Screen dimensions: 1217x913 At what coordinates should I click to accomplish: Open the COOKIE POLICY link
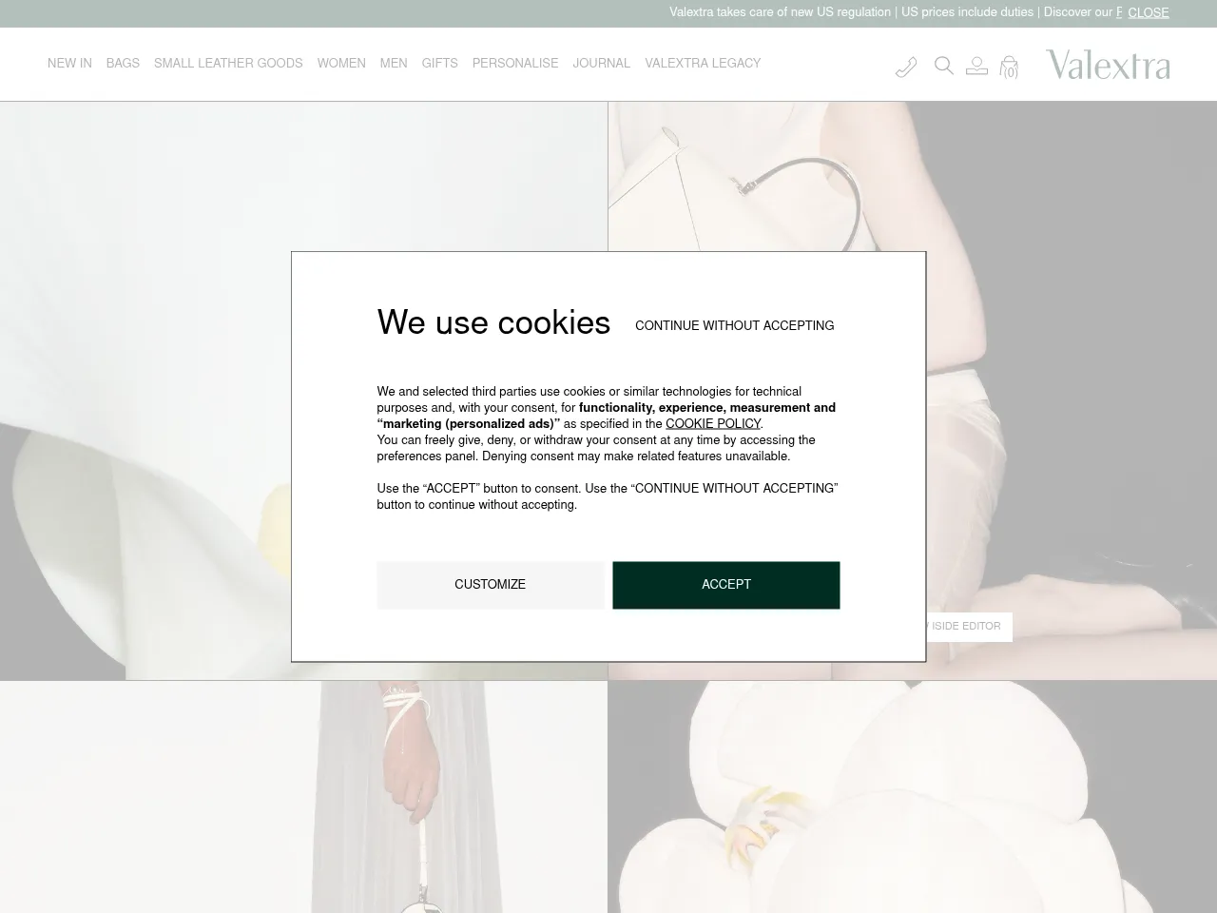pyautogui.click(x=713, y=424)
